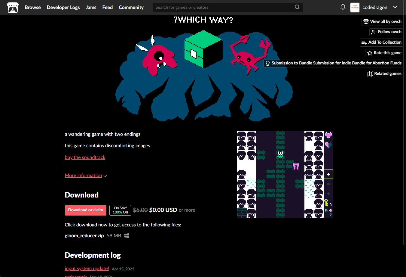Click the Download heading
The height and width of the screenshot is (277, 406).
[x=82, y=195]
